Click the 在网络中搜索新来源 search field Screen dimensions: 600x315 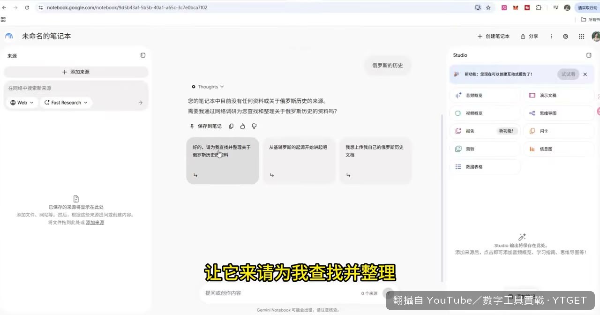pyautogui.click(x=76, y=88)
